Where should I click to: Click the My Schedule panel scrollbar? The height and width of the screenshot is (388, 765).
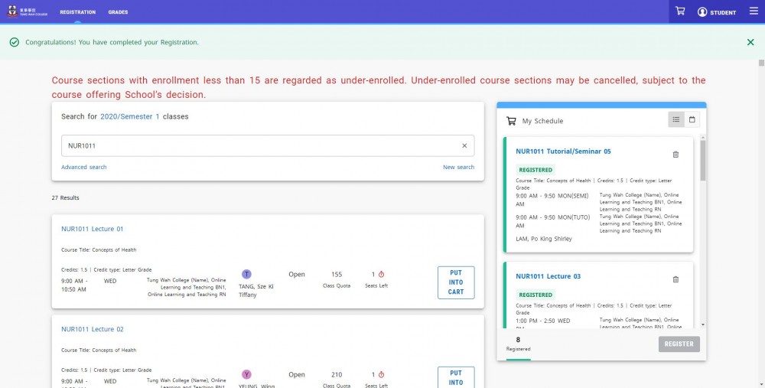703,161
